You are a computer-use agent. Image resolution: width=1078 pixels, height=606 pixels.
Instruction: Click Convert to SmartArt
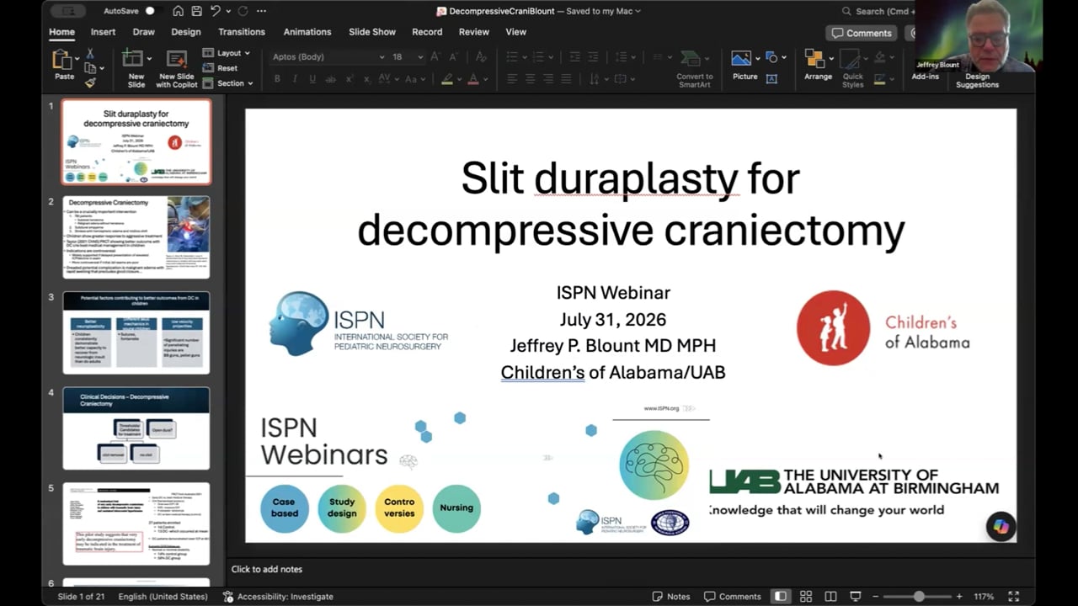[694, 68]
